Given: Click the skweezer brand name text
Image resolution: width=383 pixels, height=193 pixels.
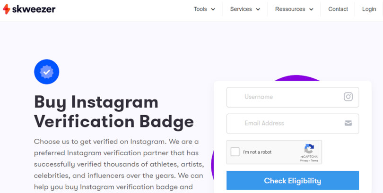Looking at the screenshot, I should 34,9.
